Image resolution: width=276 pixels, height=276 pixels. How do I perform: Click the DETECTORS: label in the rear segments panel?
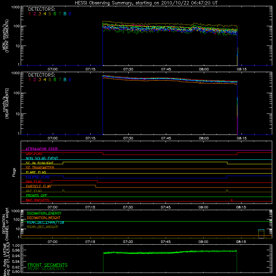click(x=41, y=75)
